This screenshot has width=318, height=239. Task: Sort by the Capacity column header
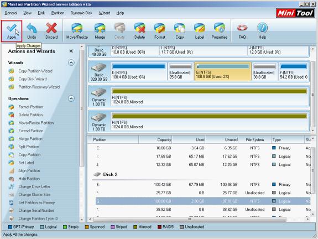tap(155, 140)
